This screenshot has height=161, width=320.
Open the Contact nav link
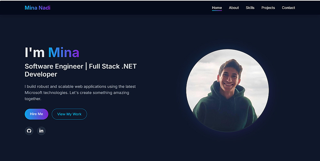(288, 8)
